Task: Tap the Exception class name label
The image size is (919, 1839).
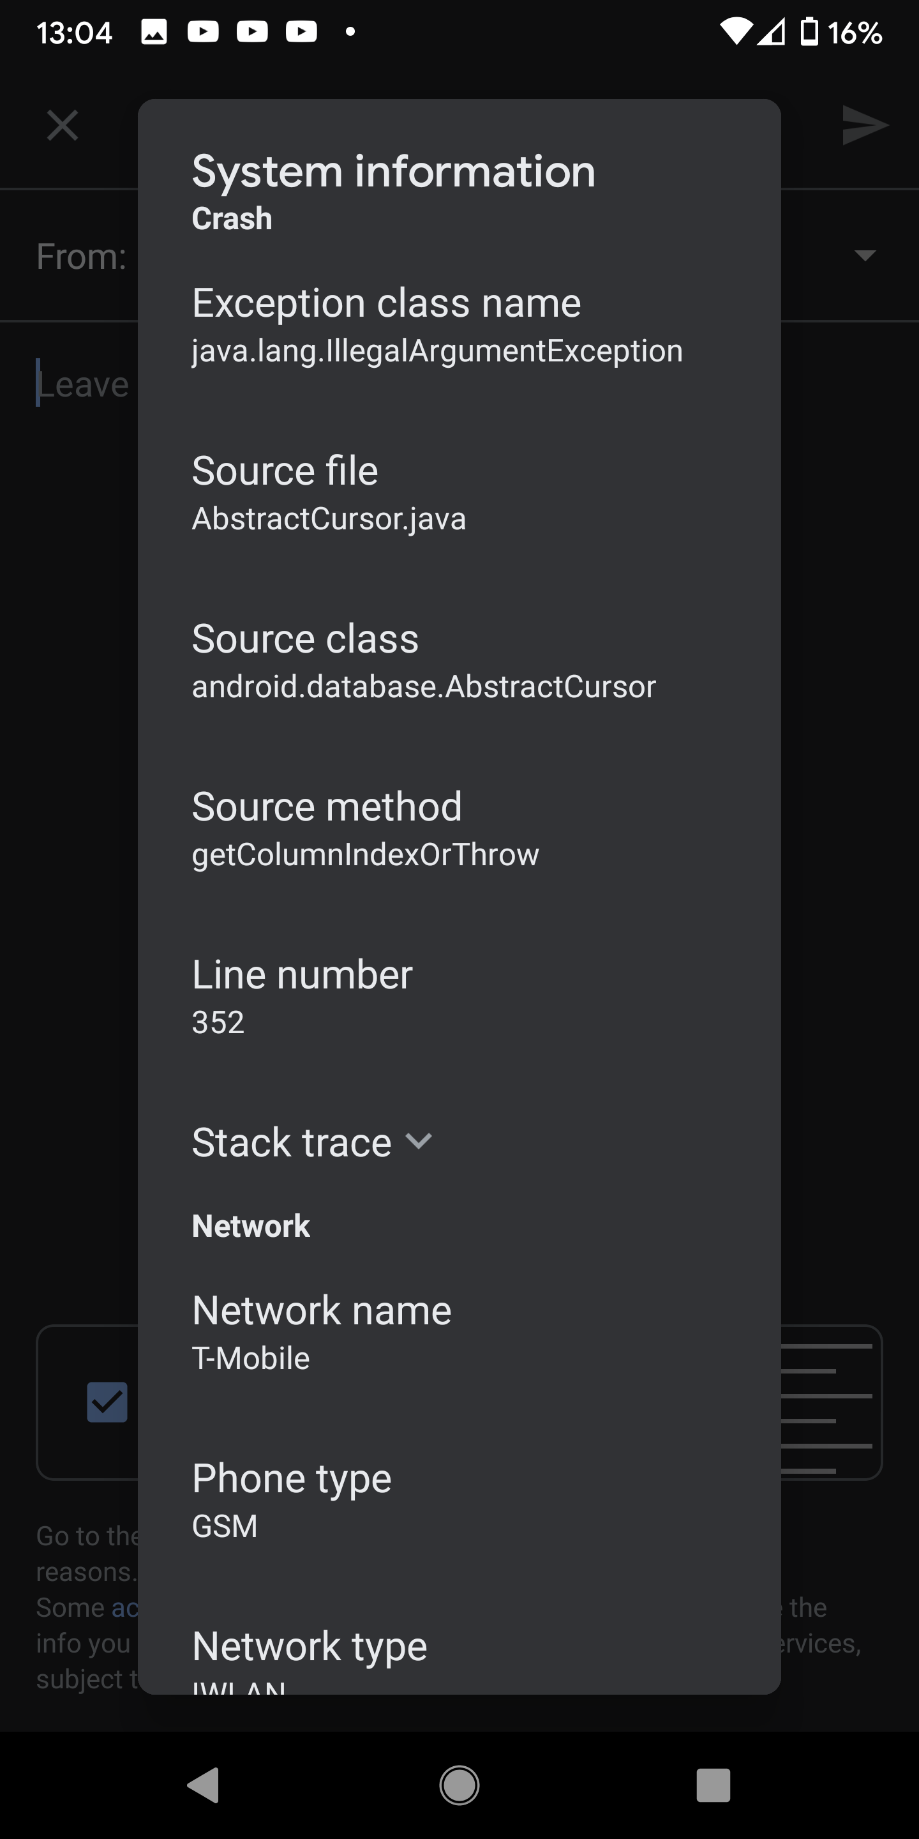Action: (x=387, y=303)
